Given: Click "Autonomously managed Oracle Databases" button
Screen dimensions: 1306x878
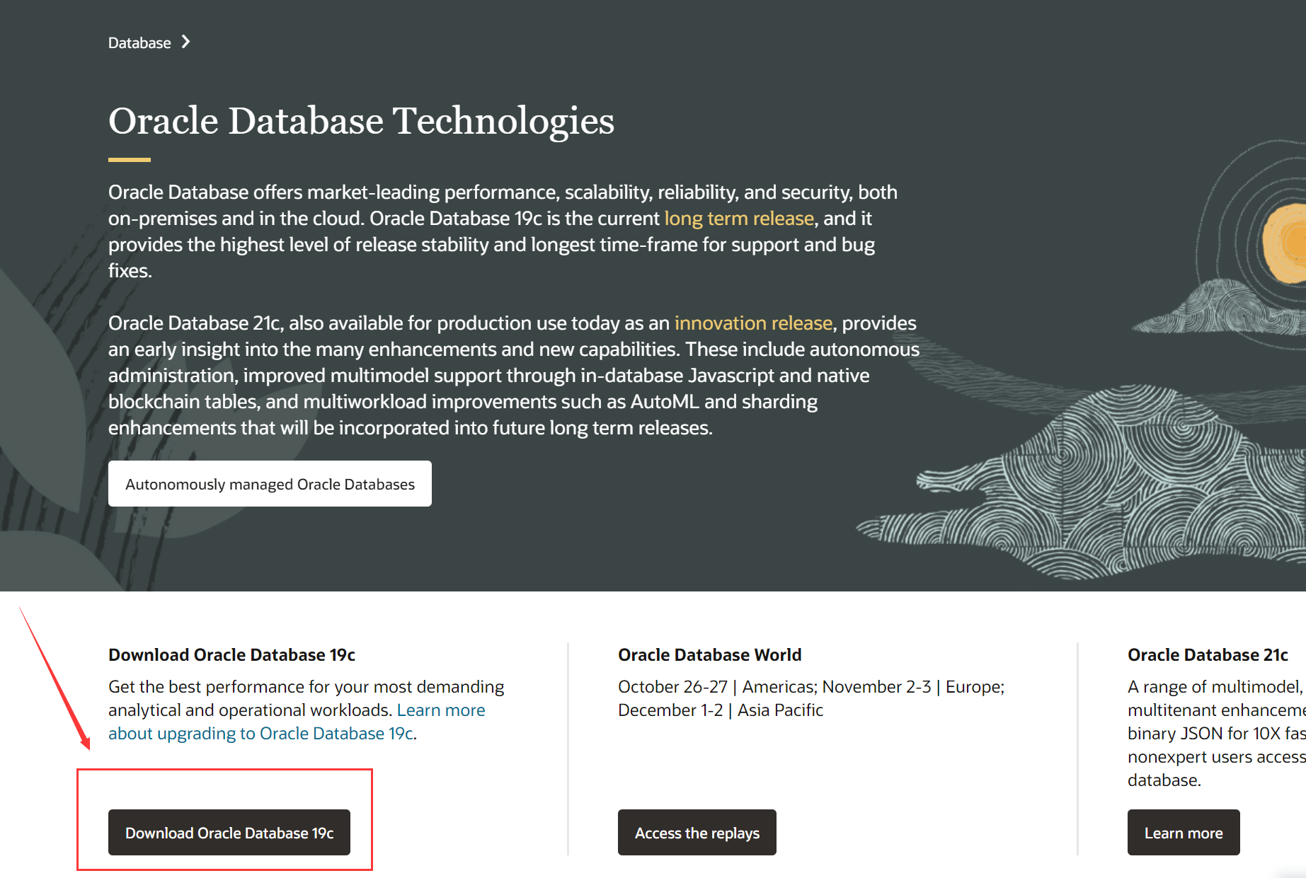Looking at the screenshot, I should click(x=270, y=484).
